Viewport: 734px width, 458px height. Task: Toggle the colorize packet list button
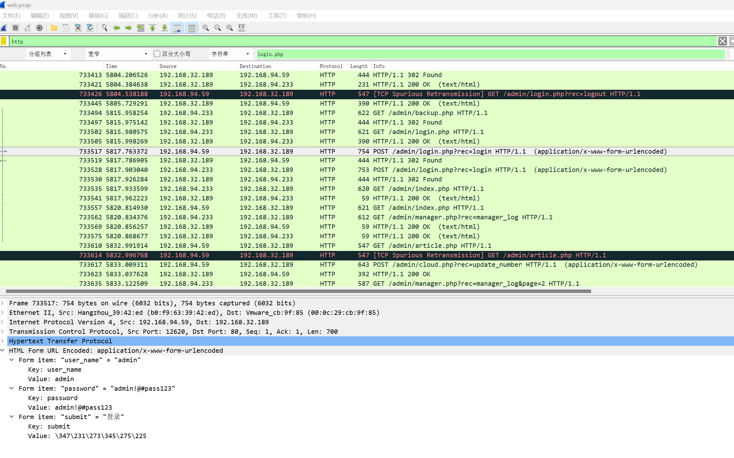coord(191,28)
